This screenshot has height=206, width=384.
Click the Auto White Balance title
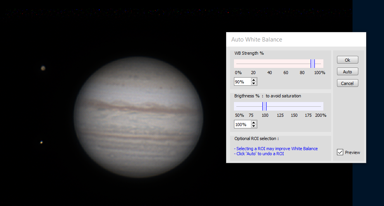257,40
